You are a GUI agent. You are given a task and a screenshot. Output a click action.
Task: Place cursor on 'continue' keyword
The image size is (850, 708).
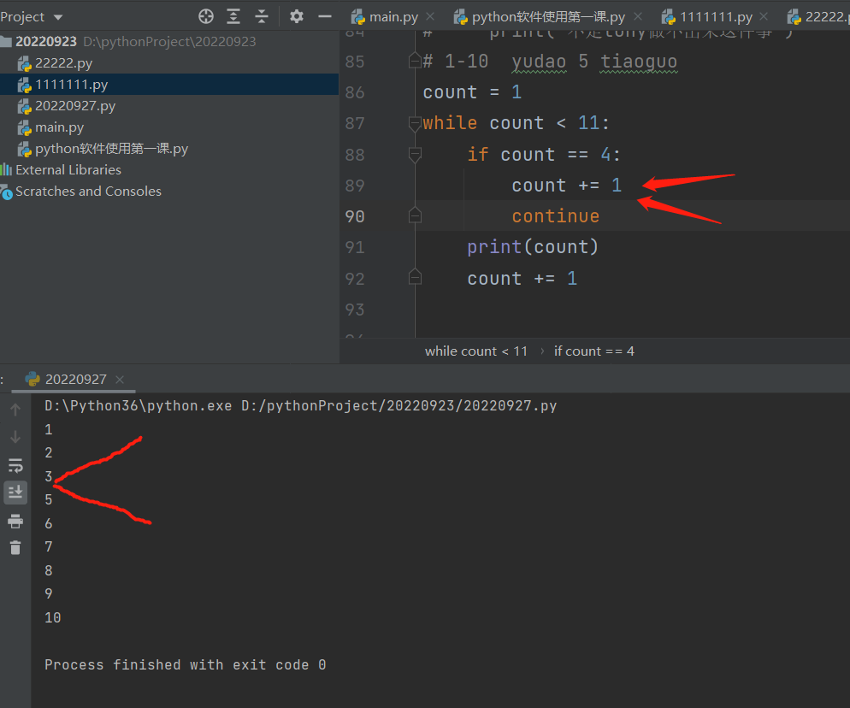[556, 216]
